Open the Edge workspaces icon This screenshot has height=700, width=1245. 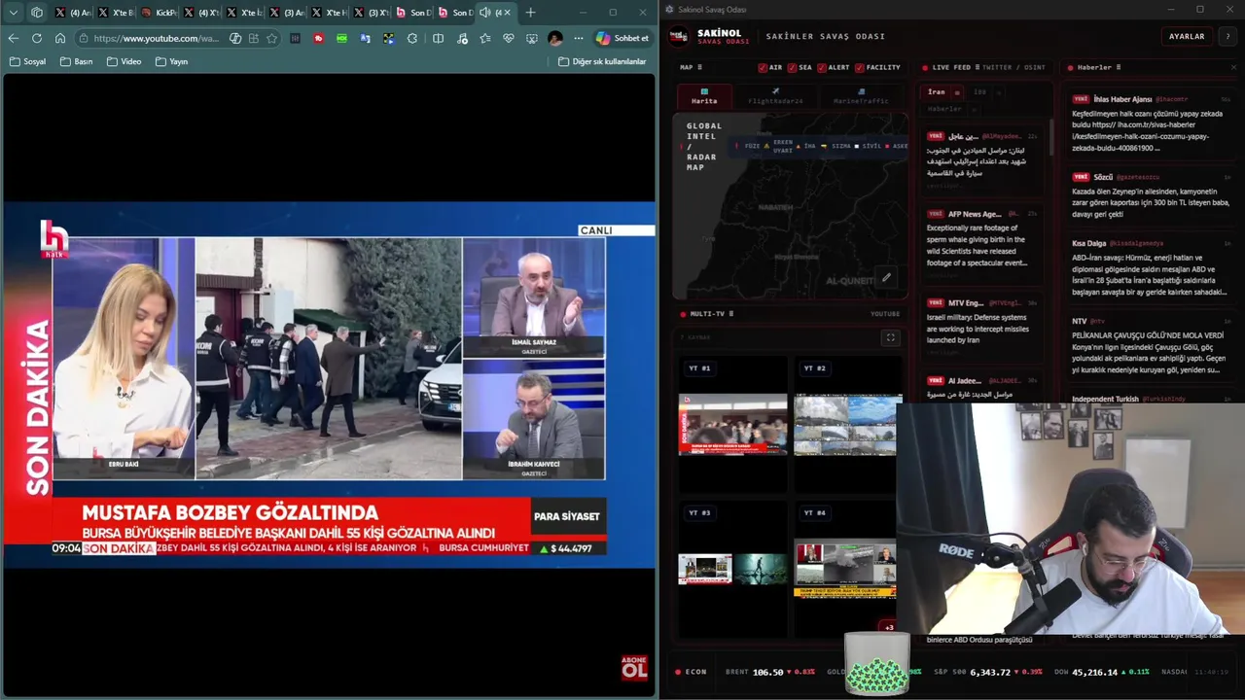click(37, 13)
